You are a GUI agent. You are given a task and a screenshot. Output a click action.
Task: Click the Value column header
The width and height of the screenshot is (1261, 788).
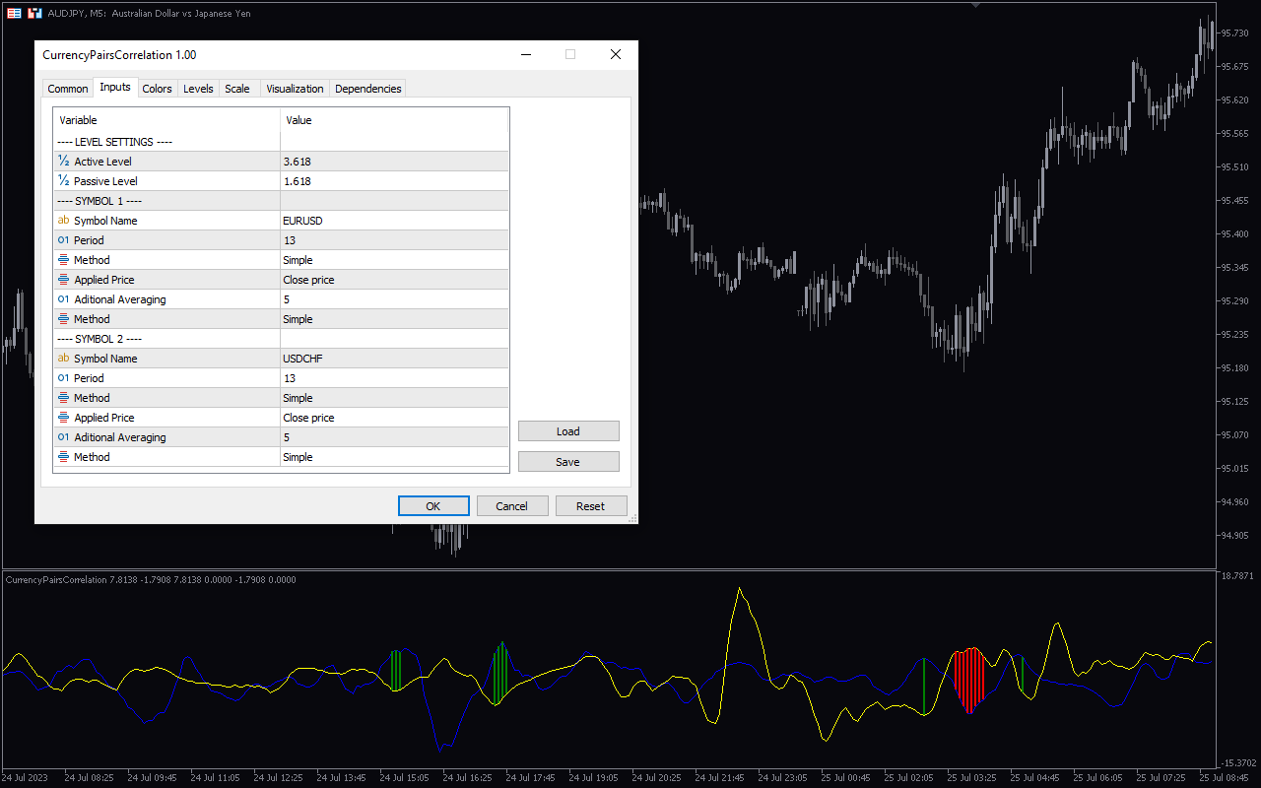coord(394,120)
